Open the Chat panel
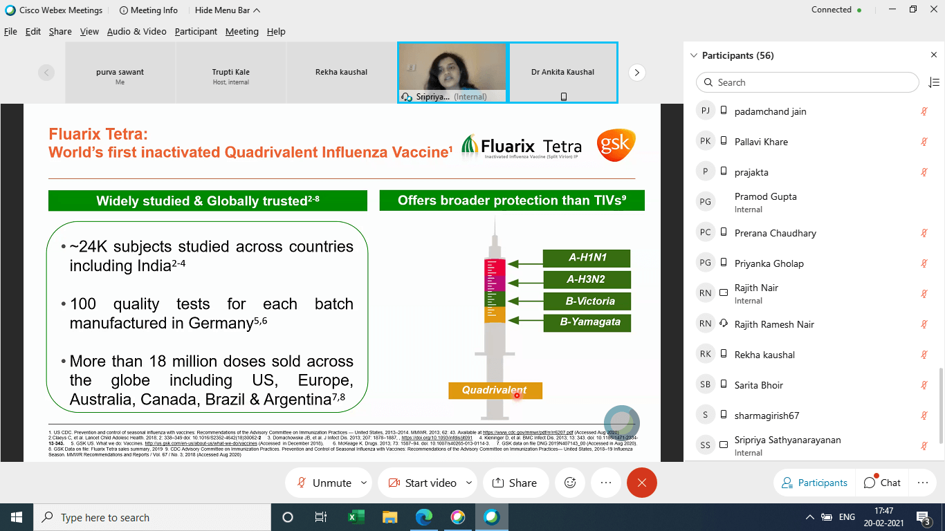Screen dimensions: 945x531 point(882,483)
